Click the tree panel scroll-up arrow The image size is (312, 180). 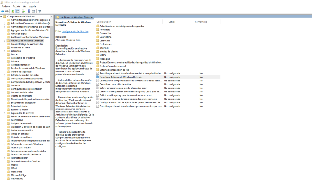coord(52,16)
